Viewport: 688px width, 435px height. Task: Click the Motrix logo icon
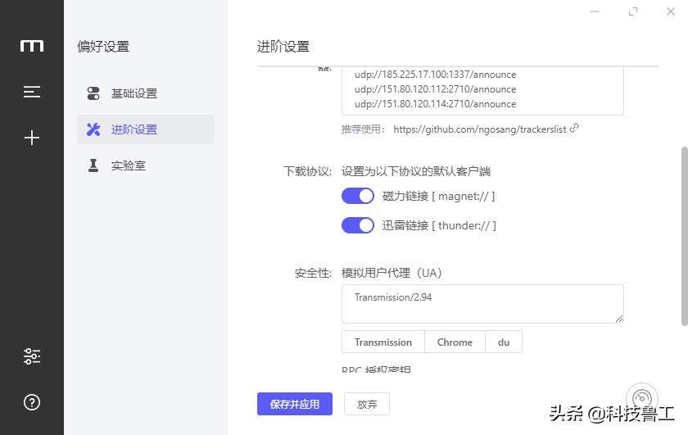point(32,46)
